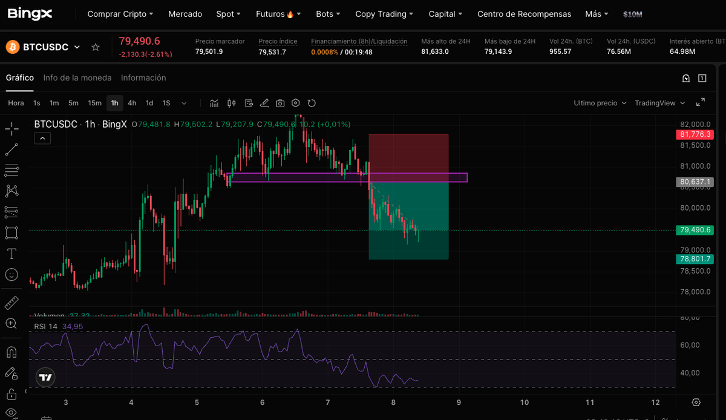
Task: Expand the Spot menu
Action: coord(229,14)
